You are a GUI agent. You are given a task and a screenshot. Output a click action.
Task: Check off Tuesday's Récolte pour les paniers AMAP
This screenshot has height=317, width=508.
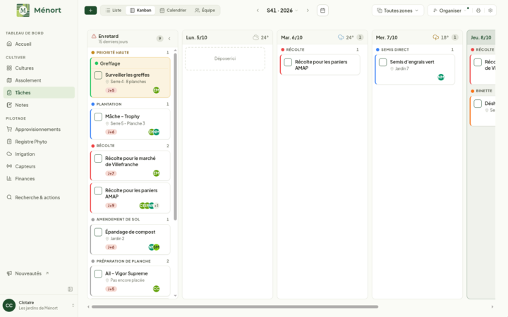tap(288, 62)
